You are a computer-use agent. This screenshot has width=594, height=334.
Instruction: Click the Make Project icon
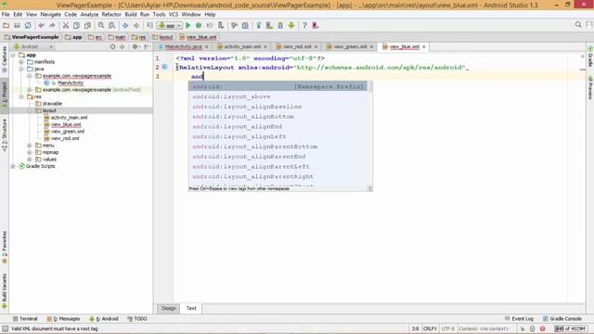pyautogui.click(x=150, y=25)
